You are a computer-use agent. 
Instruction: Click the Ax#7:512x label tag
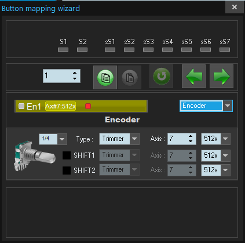60,106
